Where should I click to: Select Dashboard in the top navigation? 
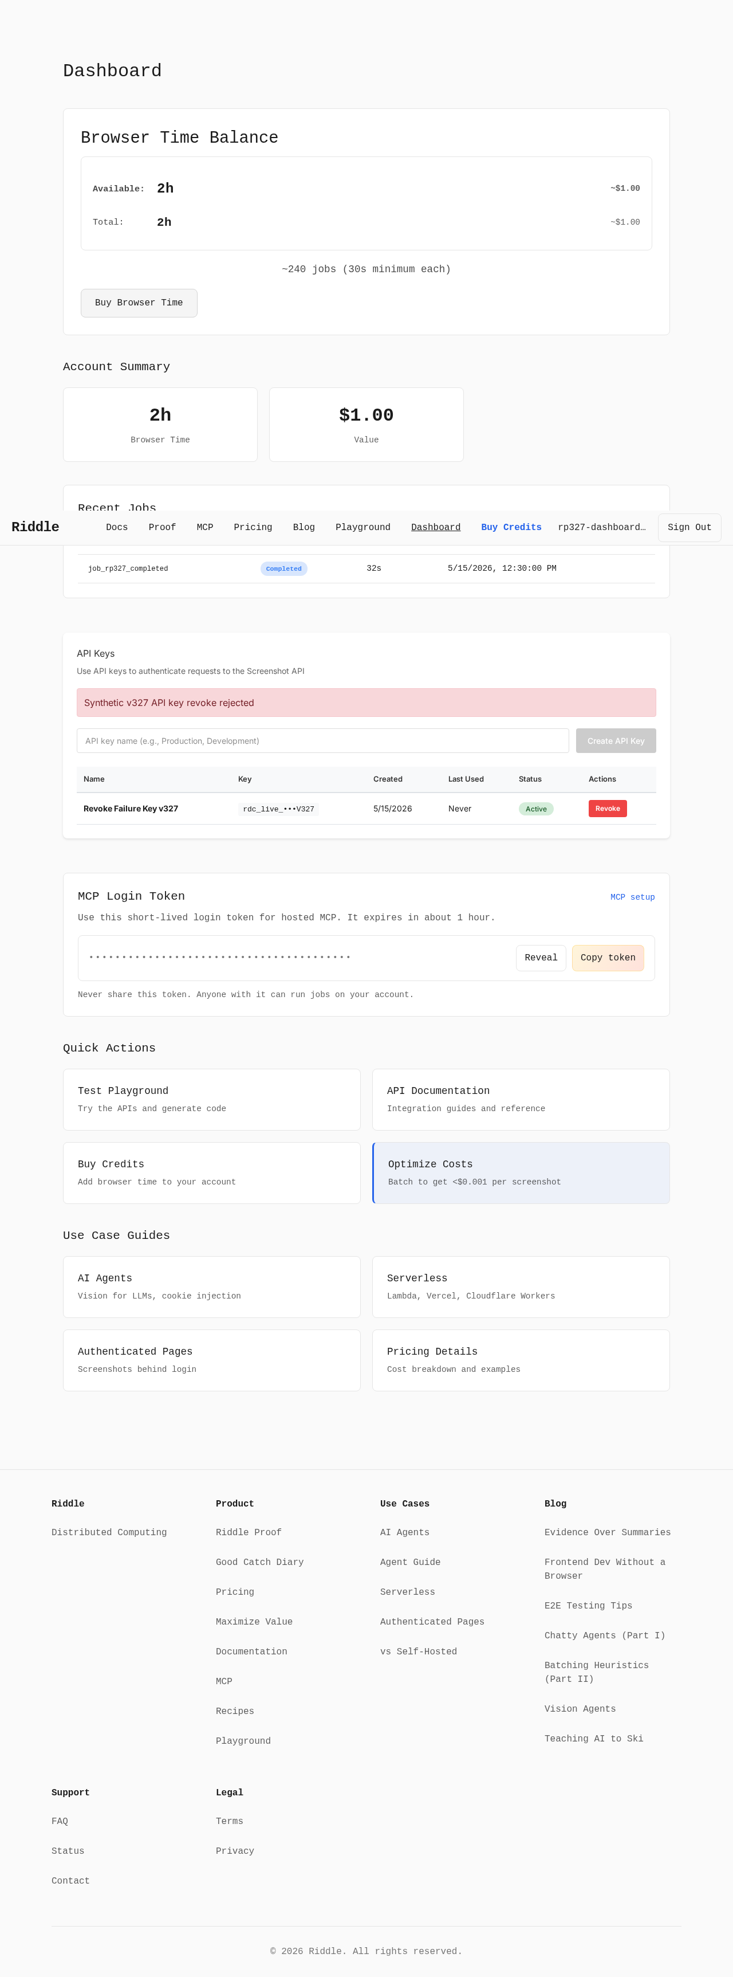(x=436, y=527)
